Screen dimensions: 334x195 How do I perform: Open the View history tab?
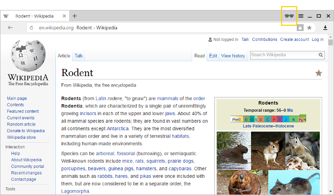tap(233, 56)
